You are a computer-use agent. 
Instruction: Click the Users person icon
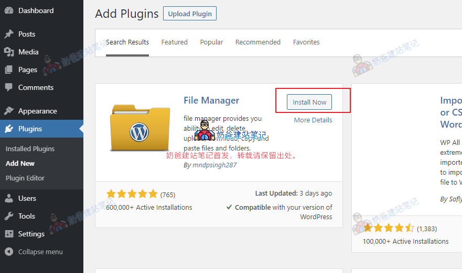click(9, 198)
